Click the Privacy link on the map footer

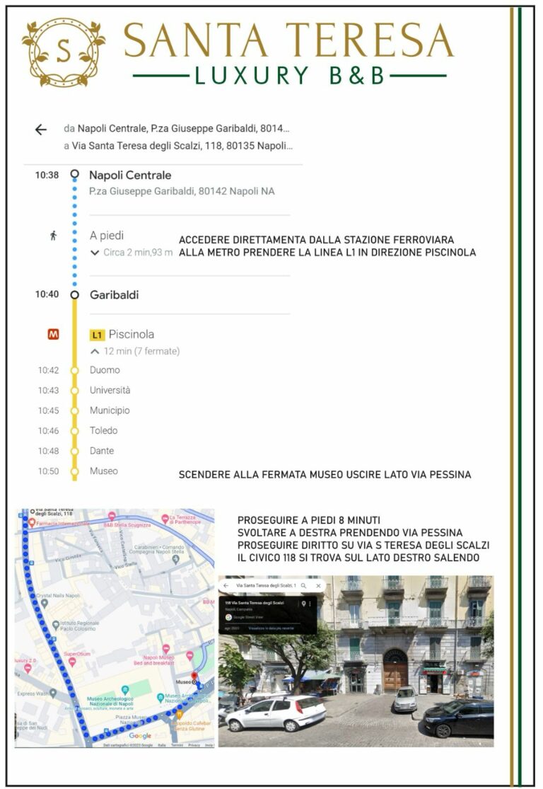(x=194, y=745)
